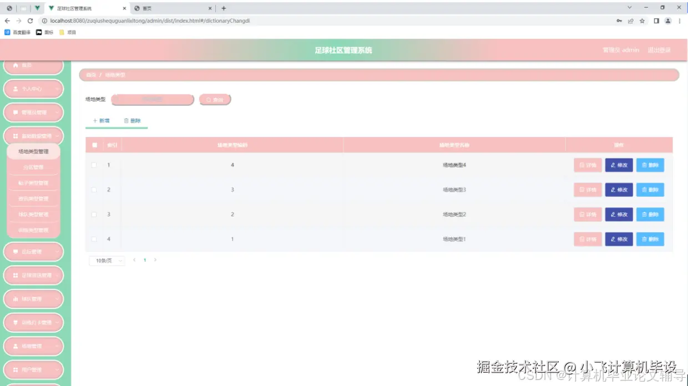Expand 场地管理 with its chevron
The width and height of the screenshot is (688, 386).
(x=57, y=346)
